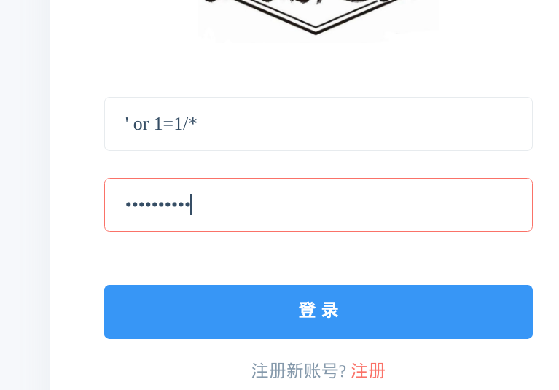Place cursor after "/*" in username field
Image resolution: width=559 pixels, height=390 pixels.
(x=198, y=124)
